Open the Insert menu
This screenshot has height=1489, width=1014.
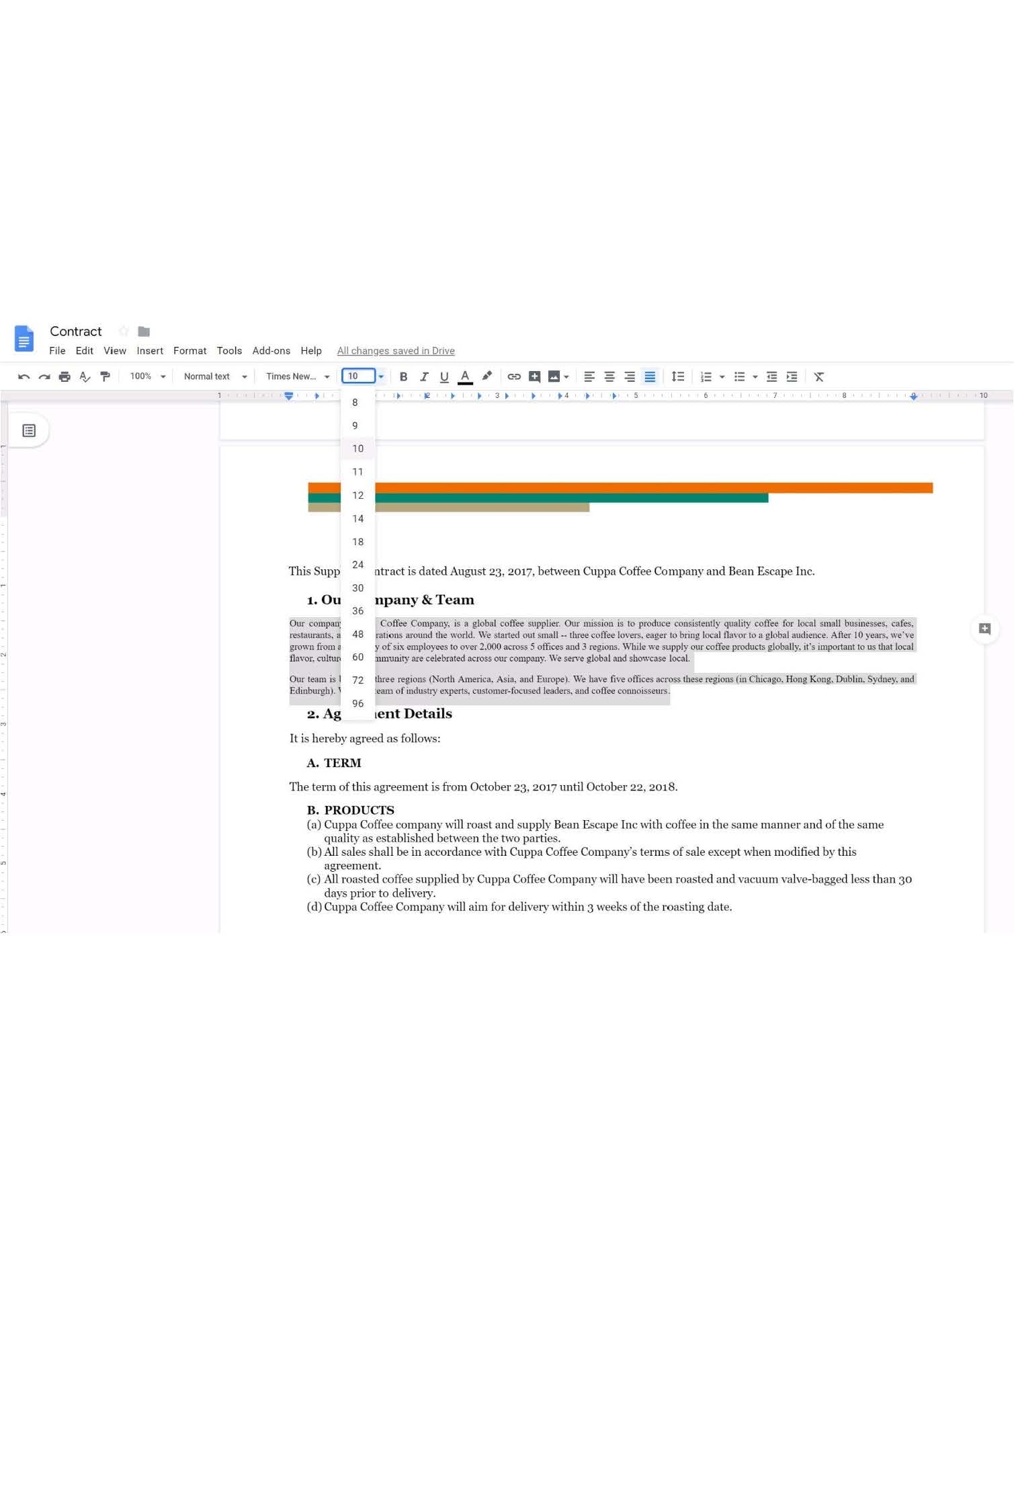tap(150, 350)
